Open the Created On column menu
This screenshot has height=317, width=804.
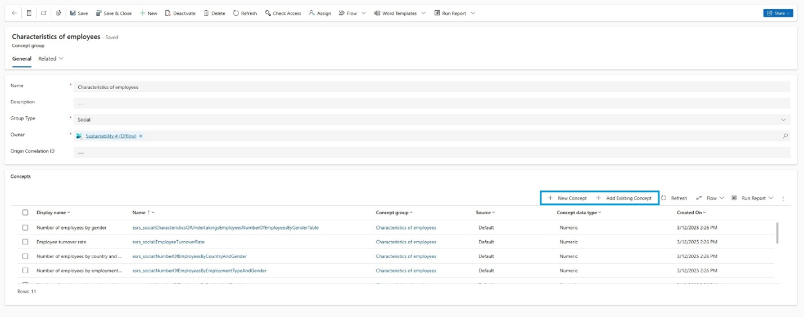pyautogui.click(x=692, y=213)
